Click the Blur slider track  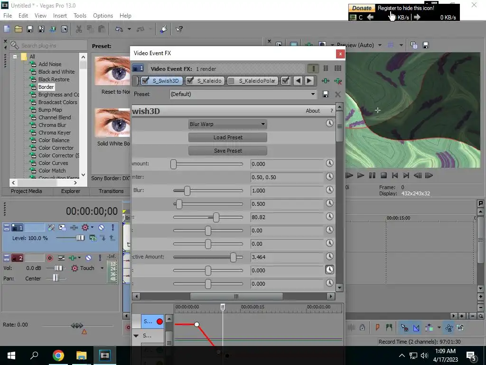[x=208, y=191]
